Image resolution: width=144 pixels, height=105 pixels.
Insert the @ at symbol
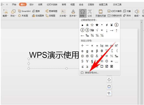pyautogui.click(x=92, y=56)
